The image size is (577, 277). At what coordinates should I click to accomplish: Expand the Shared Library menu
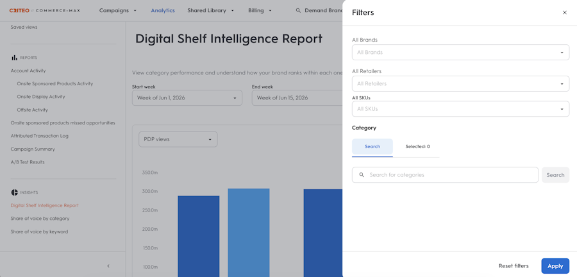pyautogui.click(x=210, y=11)
